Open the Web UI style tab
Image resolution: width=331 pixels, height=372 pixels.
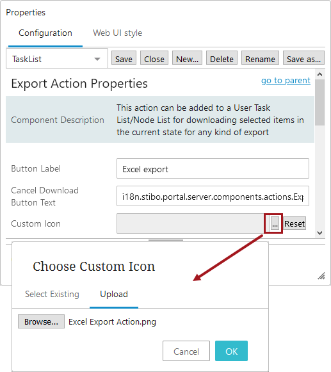117,33
